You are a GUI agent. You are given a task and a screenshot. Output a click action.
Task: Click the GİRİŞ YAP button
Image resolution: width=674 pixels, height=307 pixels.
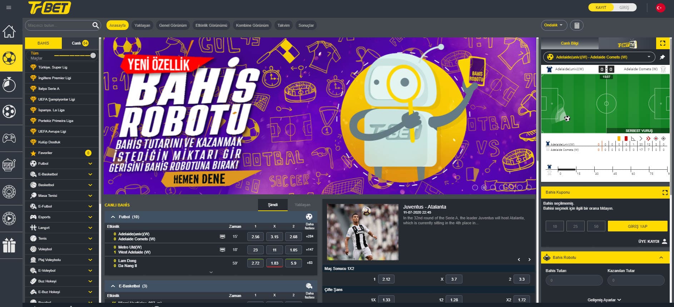click(x=638, y=226)
